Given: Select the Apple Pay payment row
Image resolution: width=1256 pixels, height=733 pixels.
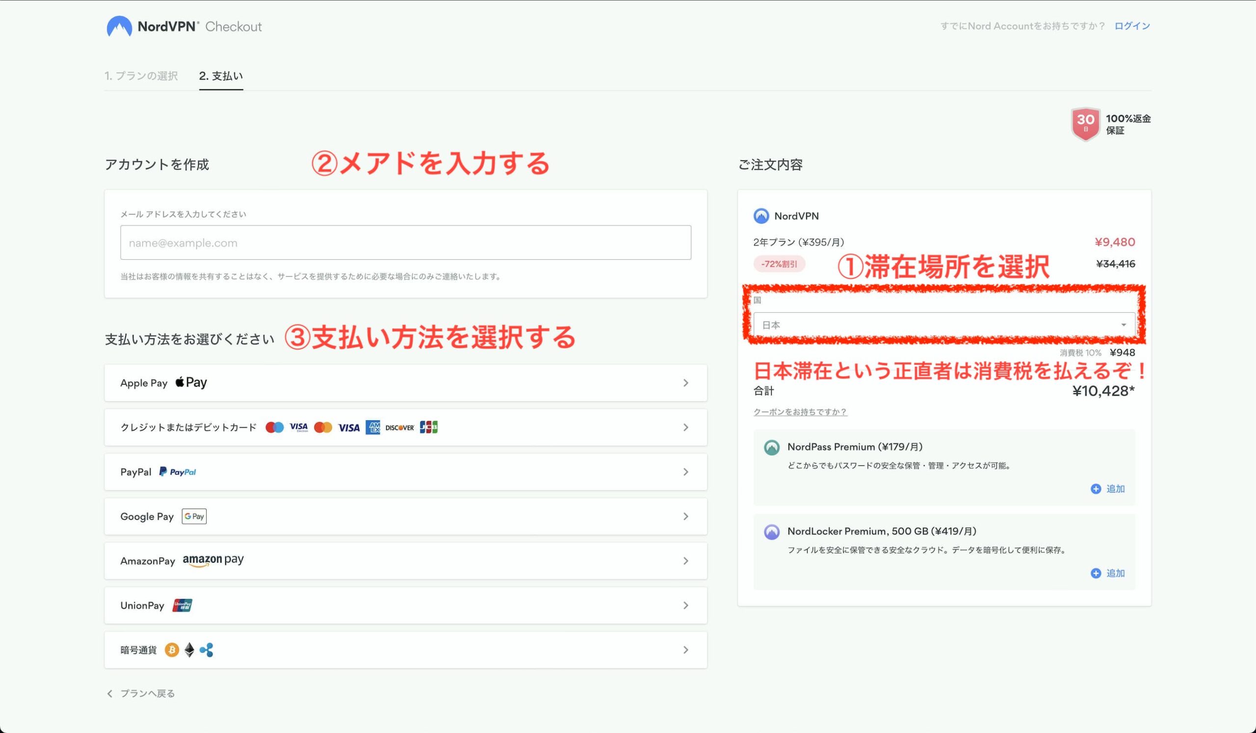Looking at the screenshot, I should (x=405, y=383).
